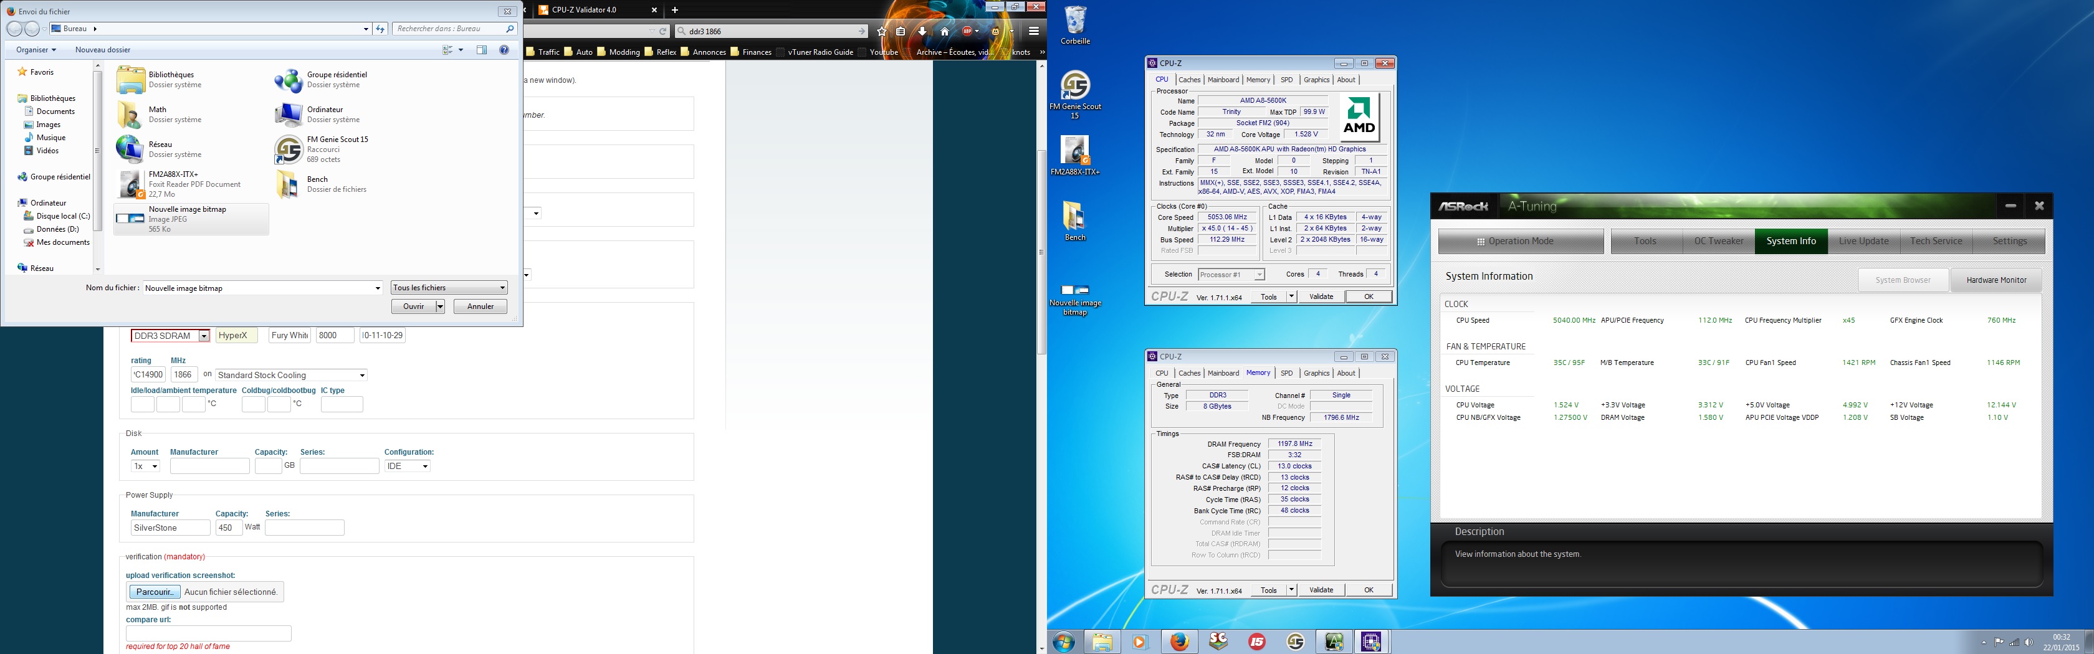Screen dimensions: 2094x654
Task: Open the SPD tab in the lower CPU-Z window
Action: 1287,373
